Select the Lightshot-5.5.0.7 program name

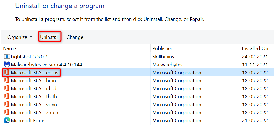(29, 57)
